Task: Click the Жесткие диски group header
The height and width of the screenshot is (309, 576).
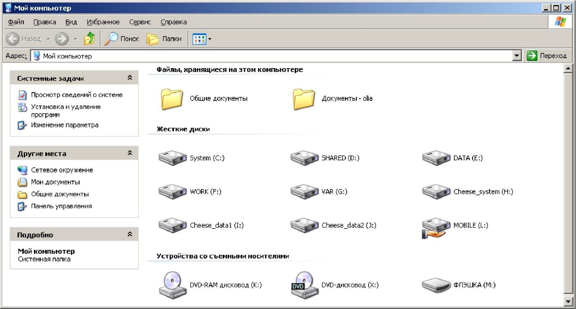Action: [183, 129]
